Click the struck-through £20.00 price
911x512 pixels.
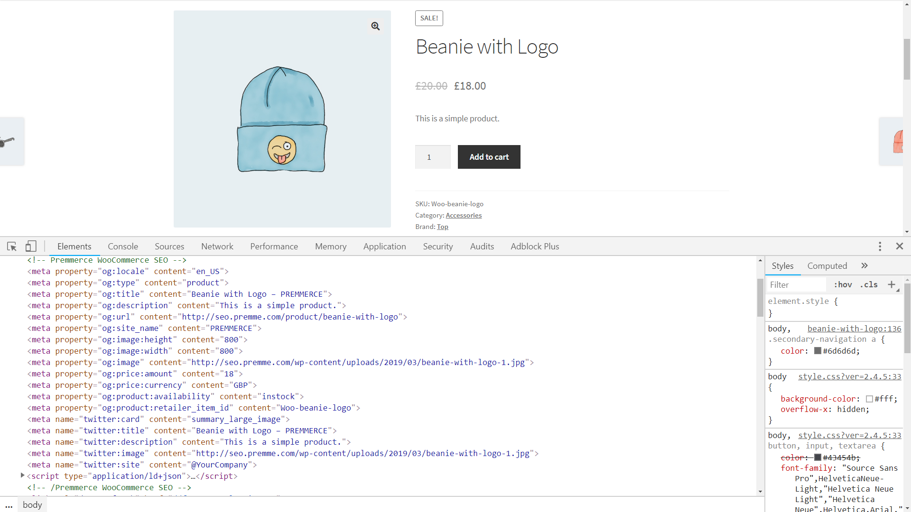coord(431,86)
